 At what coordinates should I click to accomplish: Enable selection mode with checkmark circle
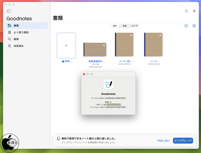pyautogui.click(x=186, y=26)
